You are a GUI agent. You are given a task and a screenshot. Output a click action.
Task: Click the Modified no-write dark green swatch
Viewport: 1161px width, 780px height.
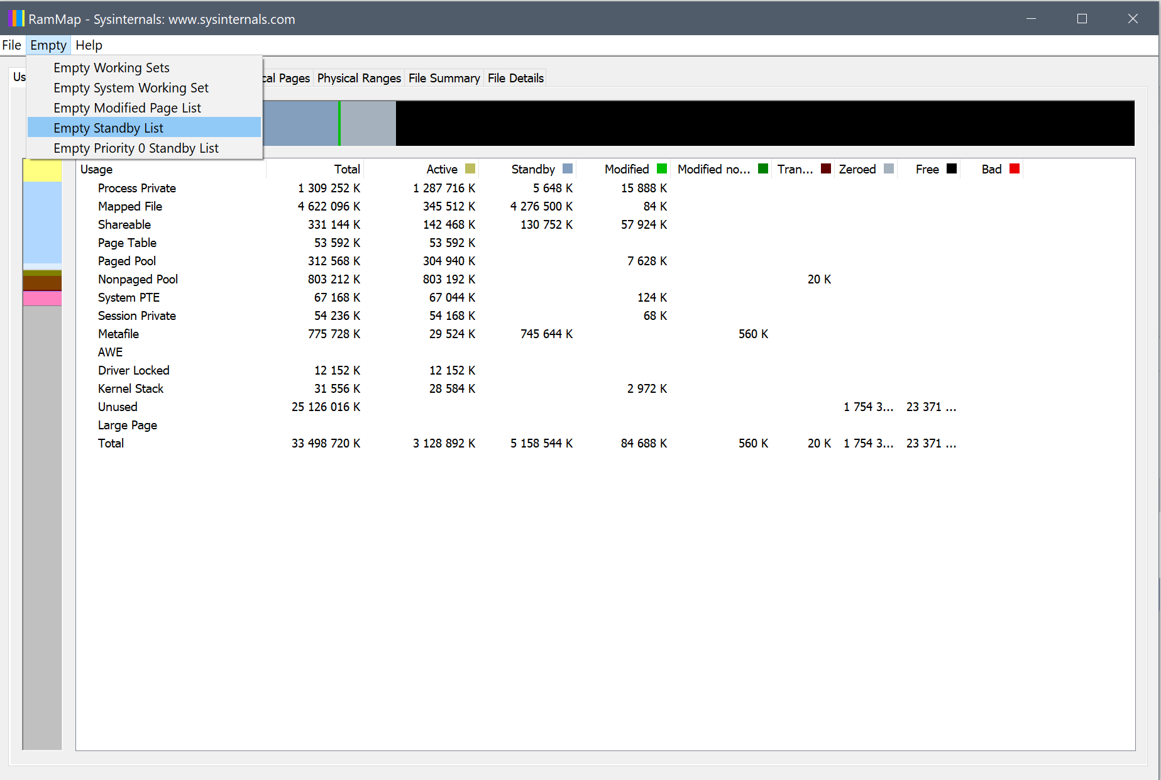click(x=763, y=168)
